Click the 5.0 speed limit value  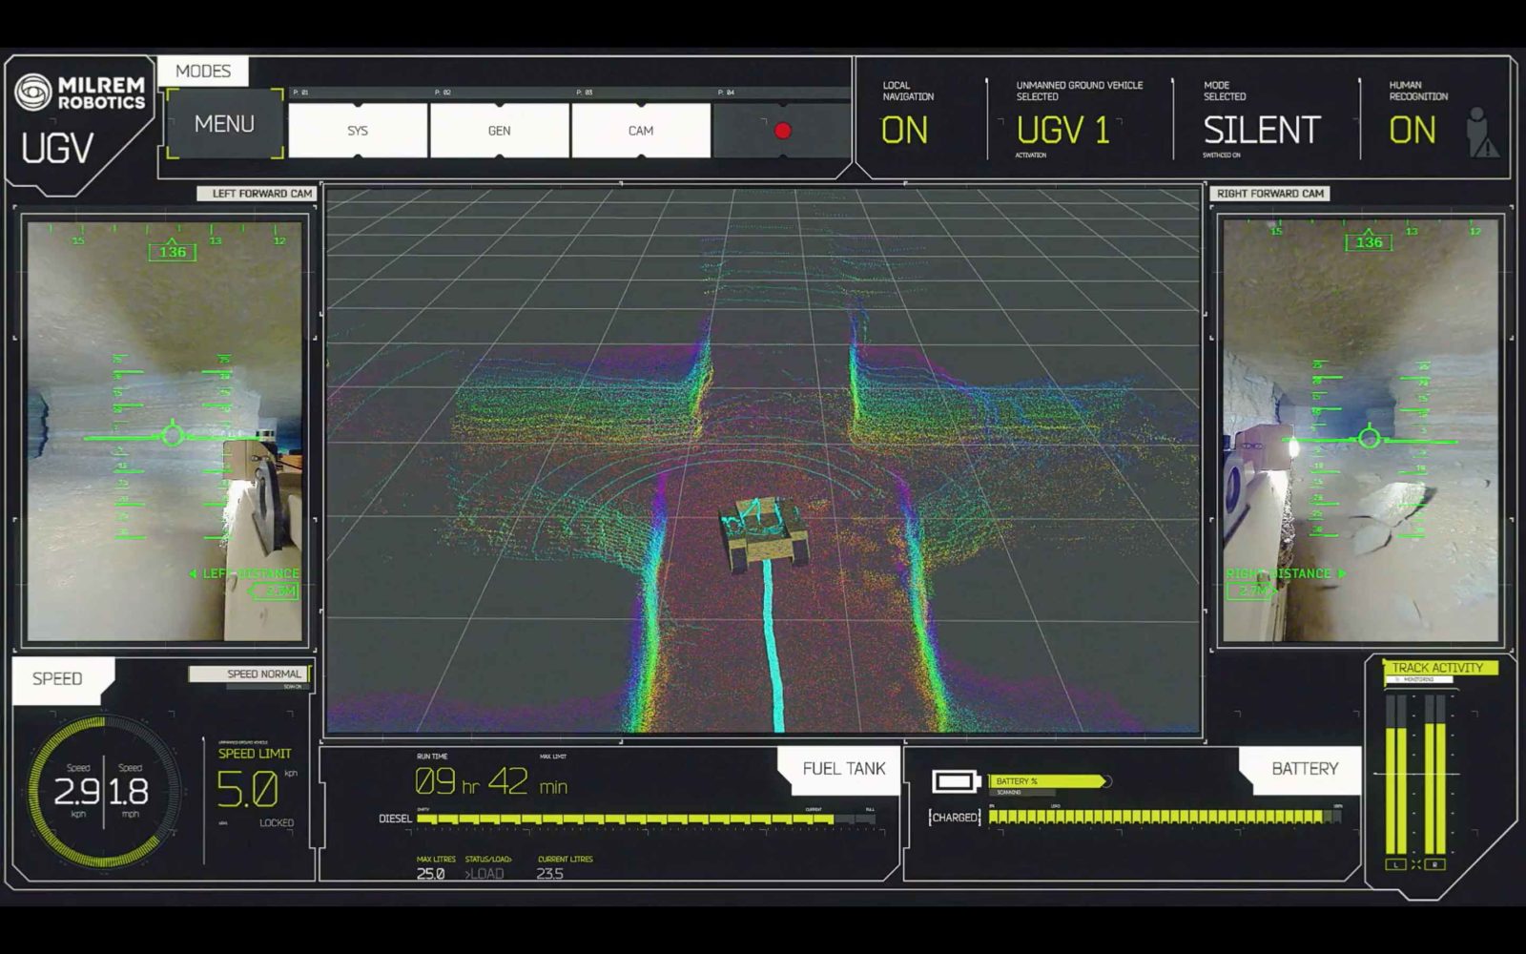247,789
